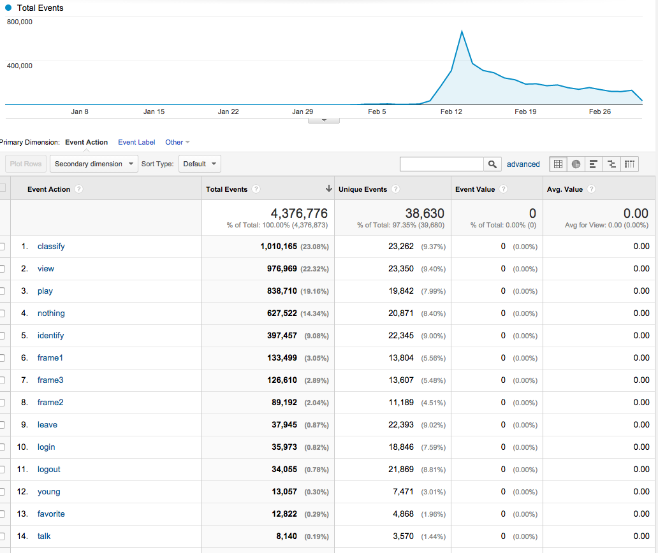Switch to the pie chart percentage view
658x553 pixels.
tap(576, 164)
